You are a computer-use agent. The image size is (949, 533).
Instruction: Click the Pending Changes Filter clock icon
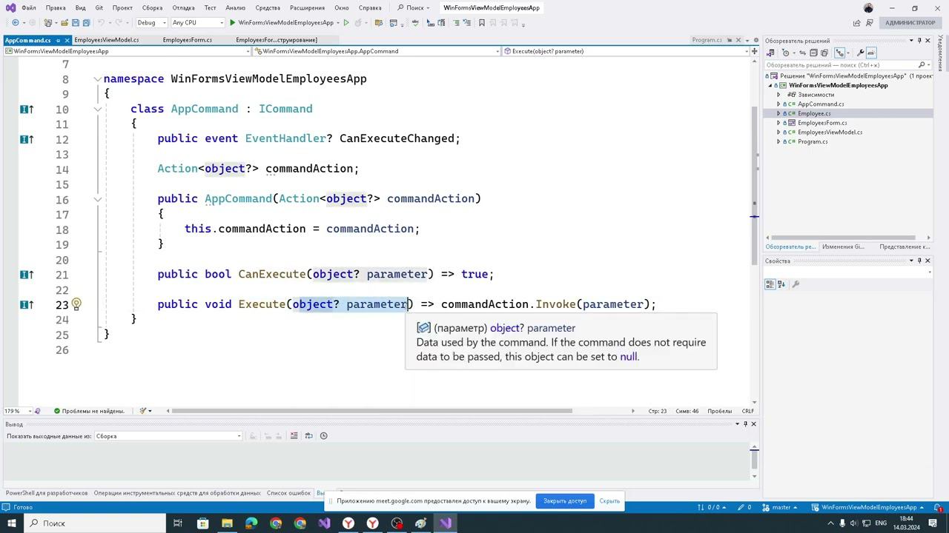coord(787,53)
